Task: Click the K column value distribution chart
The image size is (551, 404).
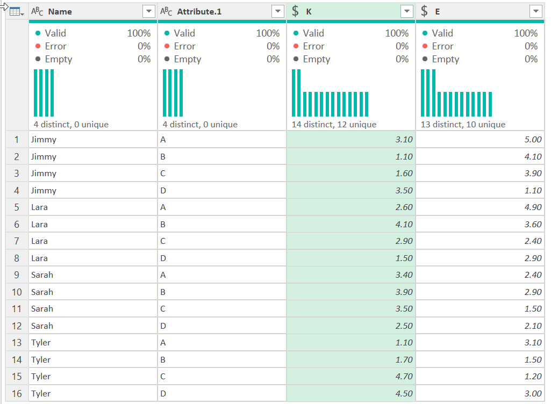Action: (330, 93)
